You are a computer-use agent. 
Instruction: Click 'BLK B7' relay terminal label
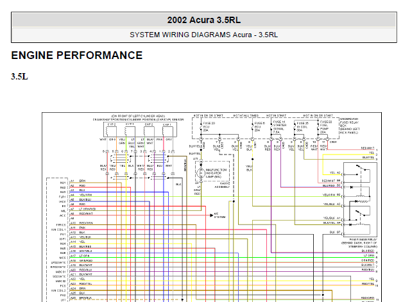pos(335,232)
